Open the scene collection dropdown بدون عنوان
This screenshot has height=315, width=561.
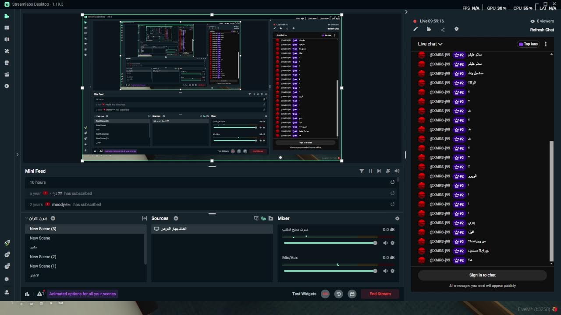(36, 218)
